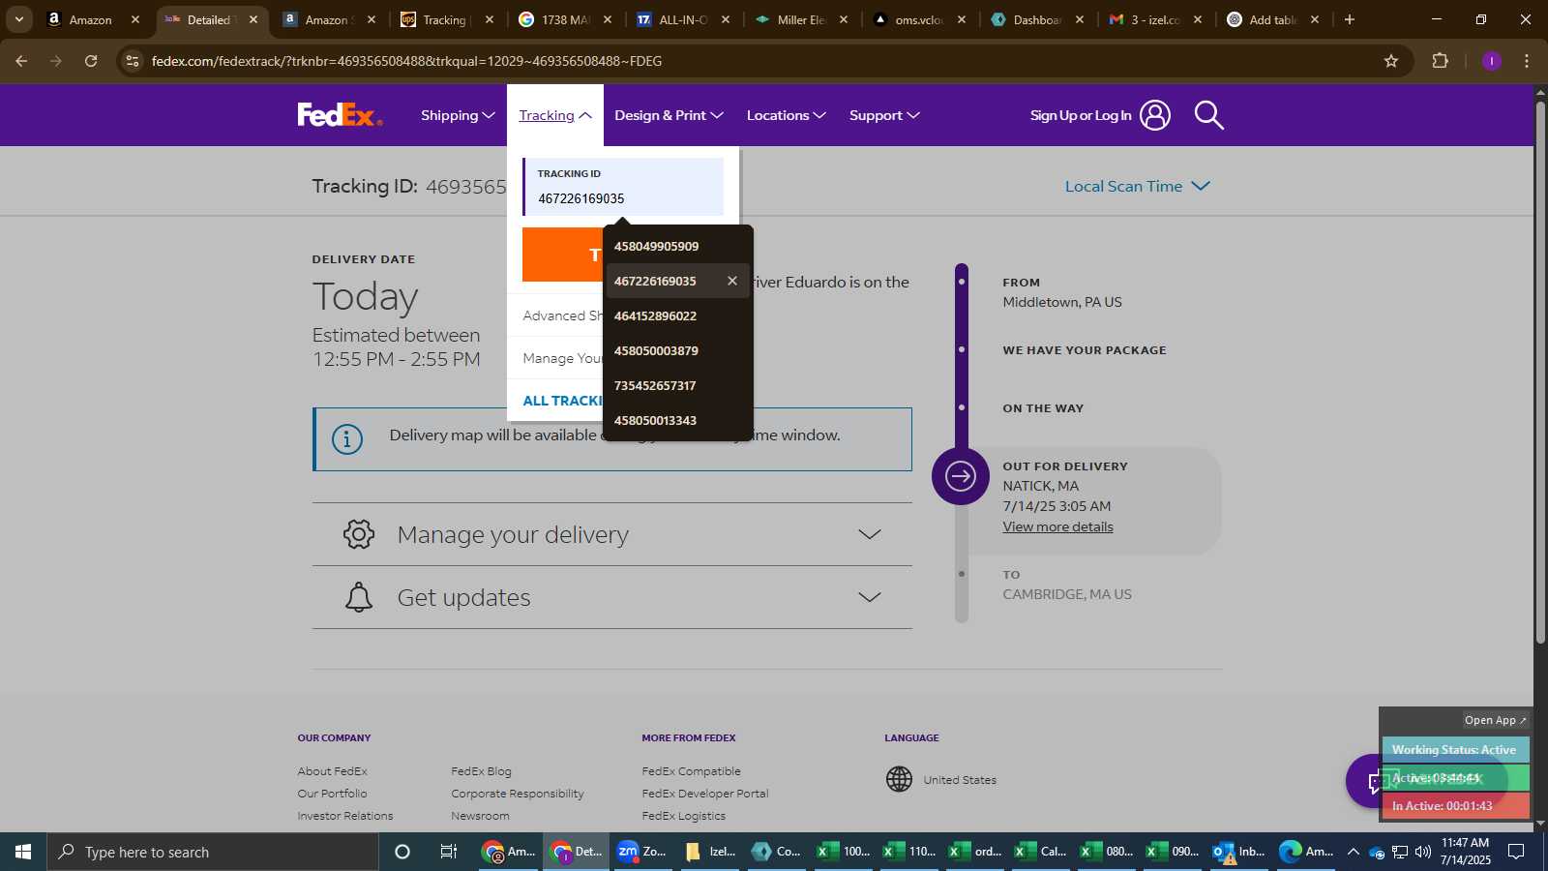Click the user profile avatar icon
1548x871 pixels.
(1154, 115)
